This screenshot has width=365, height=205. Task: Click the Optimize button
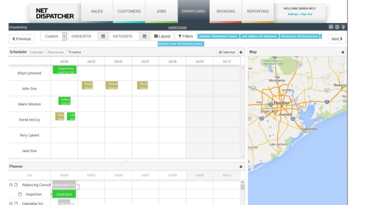(x=227, y=52)
